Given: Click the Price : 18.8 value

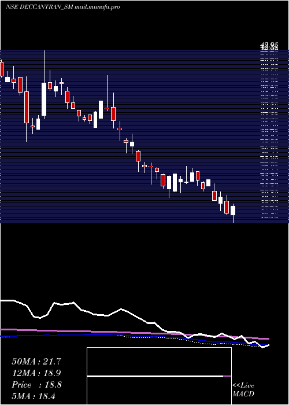Looking at the screenshot, I should (x=36, y=385).
